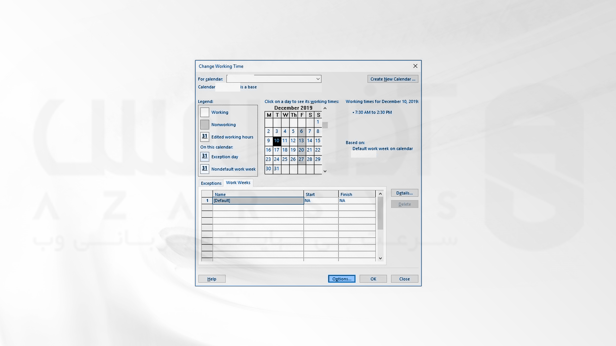The height and width of the screenshot is (346, 616).
Task: Switch to the Exceptions tab
Action: point(211,183)
